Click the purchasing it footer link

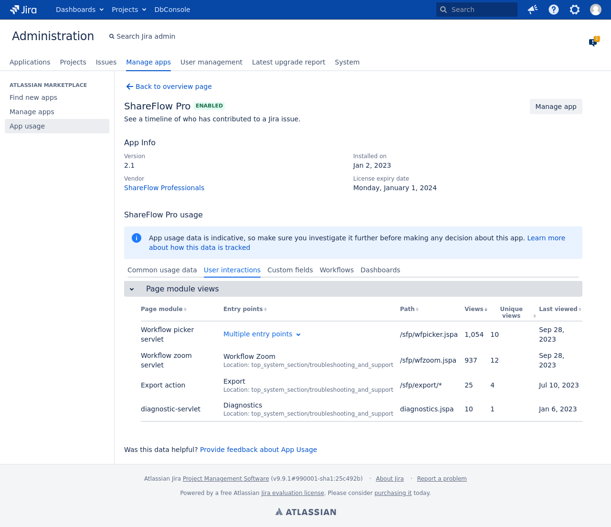[393, 493]
